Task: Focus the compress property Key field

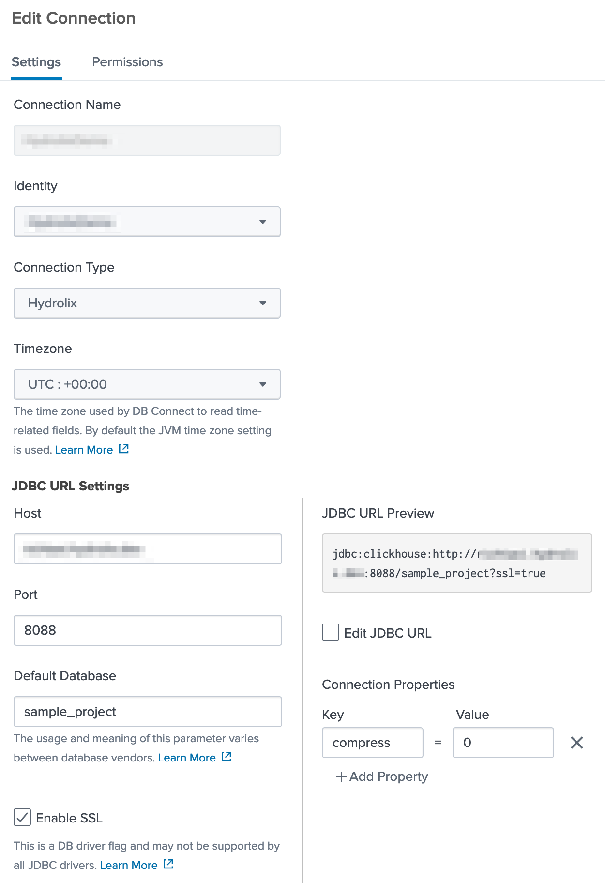Action: [x=372, y=743]
